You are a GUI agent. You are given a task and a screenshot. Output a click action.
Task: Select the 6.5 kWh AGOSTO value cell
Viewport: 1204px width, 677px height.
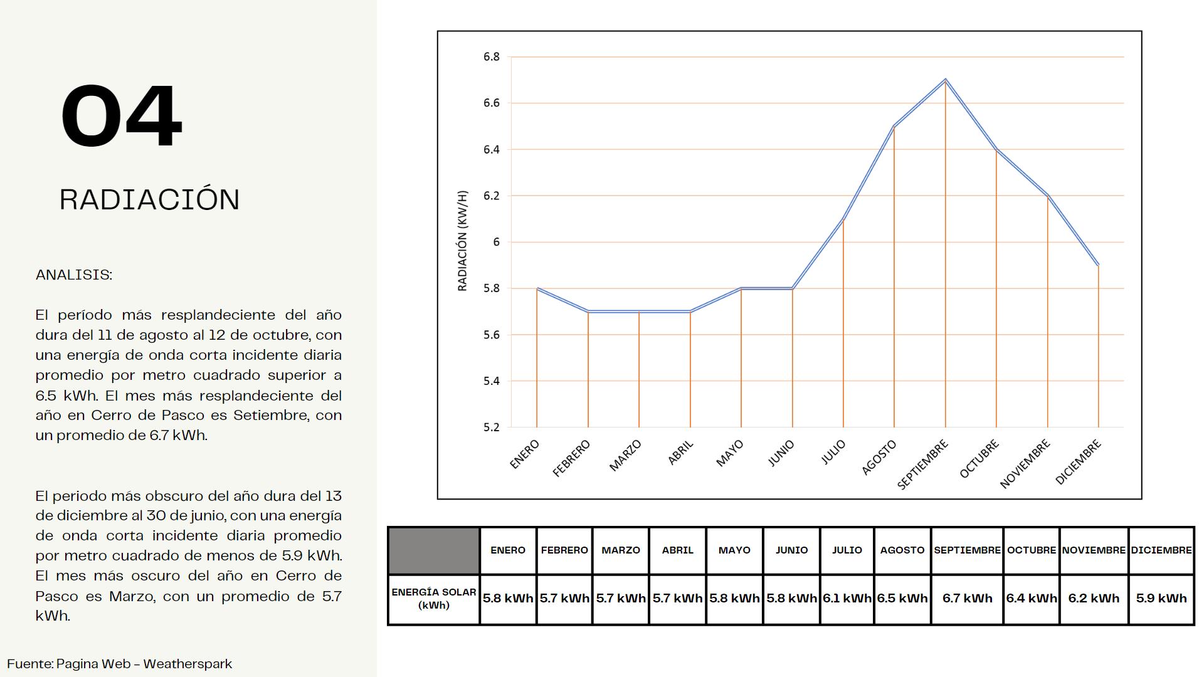[902, 599]
